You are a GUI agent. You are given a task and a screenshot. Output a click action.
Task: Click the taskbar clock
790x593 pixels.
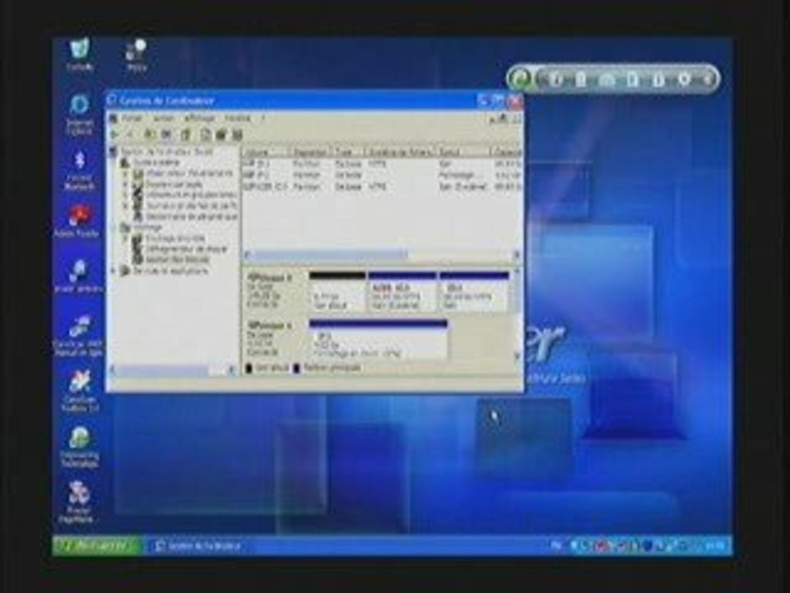[715, 545]
